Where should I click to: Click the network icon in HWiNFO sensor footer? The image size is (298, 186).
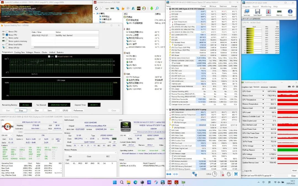point(195,174)
